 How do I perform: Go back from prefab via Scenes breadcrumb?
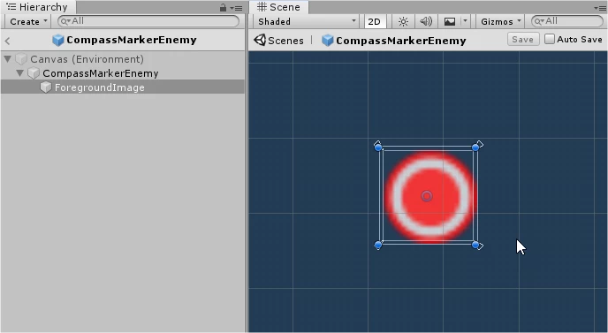279,41
